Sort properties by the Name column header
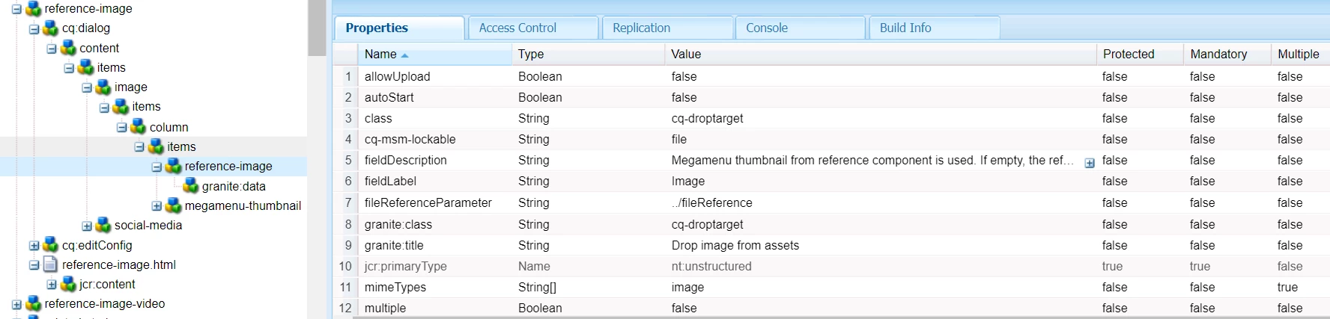1330x319 pixels. pos(380,54)
